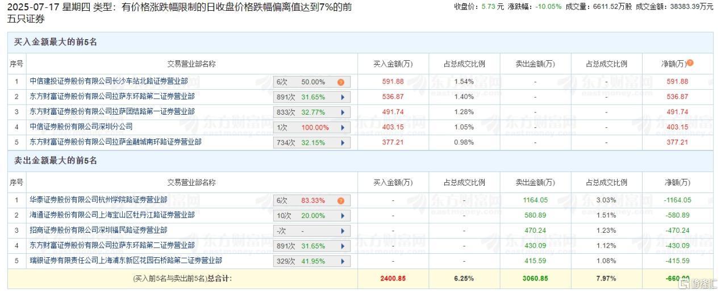Click 涨跌幅 -10.05% value
Screen dimensions: 721x293
point(548,7)
